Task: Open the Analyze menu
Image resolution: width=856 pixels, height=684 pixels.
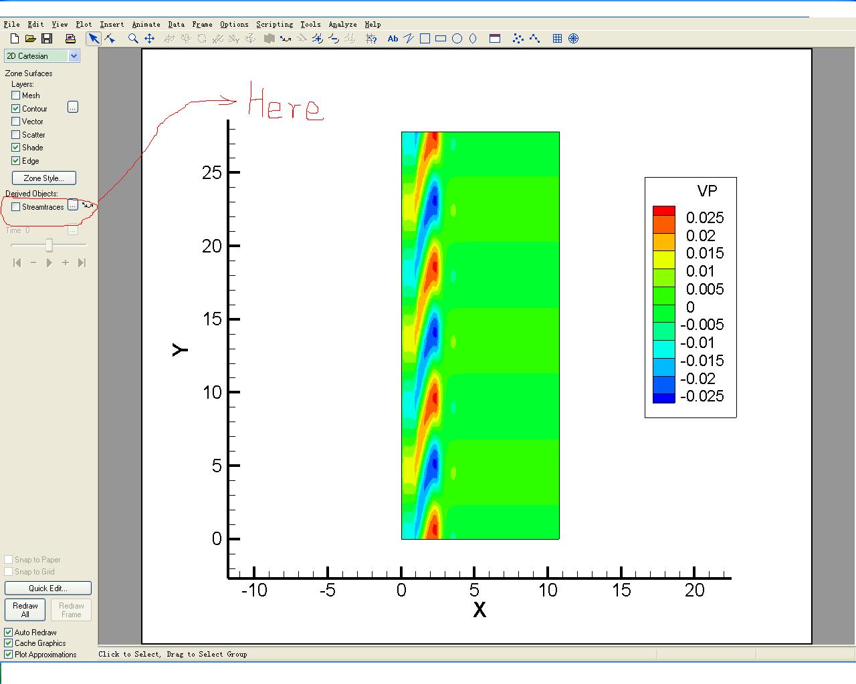Action: click(x=342, y=24)
